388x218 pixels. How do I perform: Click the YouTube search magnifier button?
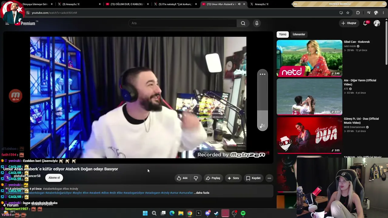click(x=243, y=23)
